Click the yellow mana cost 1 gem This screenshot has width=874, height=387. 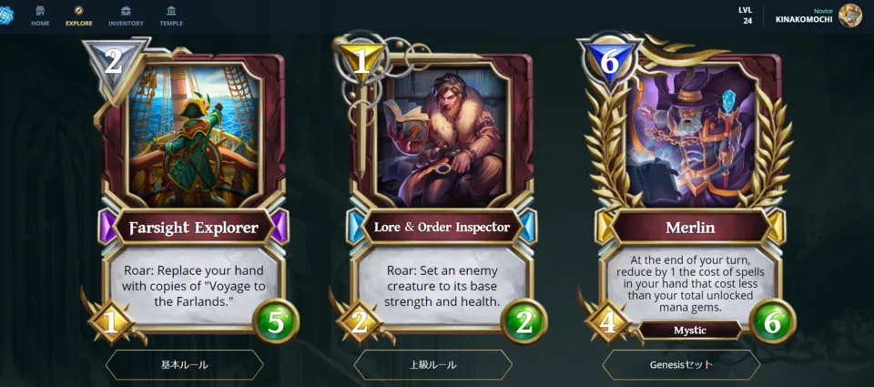pos(362,61)
